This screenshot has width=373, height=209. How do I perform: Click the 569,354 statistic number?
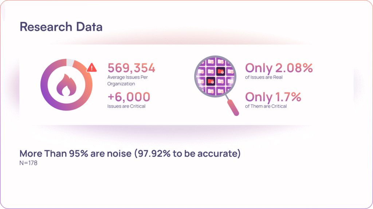[x=131, y=68]
